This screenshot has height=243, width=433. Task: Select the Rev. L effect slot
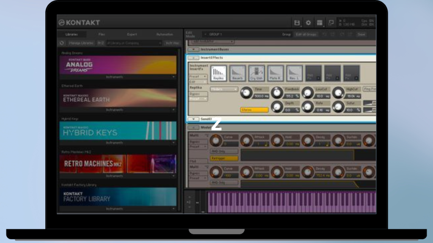(x=294, y=73)
